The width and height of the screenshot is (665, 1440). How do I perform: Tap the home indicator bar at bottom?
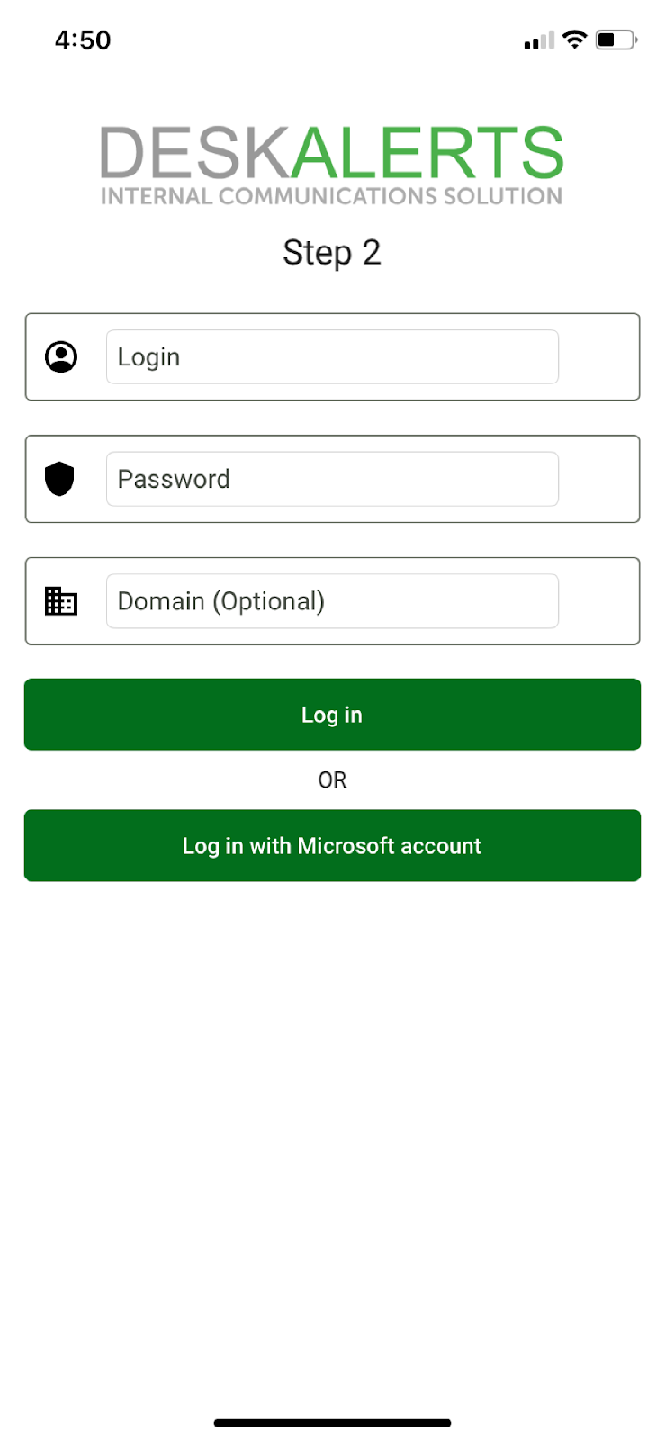pyautogui.click(x=332, y=1423)
